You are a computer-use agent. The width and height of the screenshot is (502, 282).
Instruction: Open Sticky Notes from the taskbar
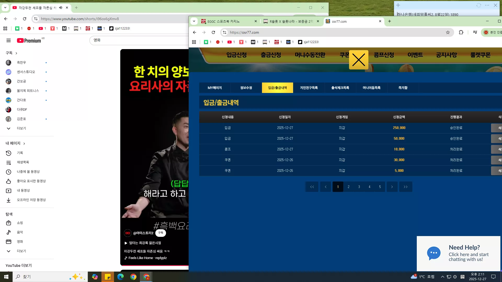pyautogui.click(x=108, y=277)
